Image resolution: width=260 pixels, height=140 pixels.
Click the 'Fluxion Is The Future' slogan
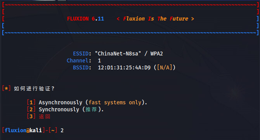click(x=155, y=19)
